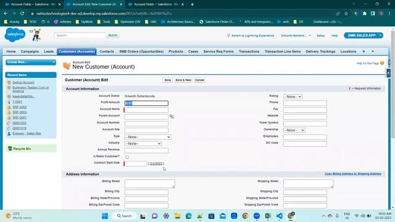
Task: Open new browser tab
Action: 192,4
